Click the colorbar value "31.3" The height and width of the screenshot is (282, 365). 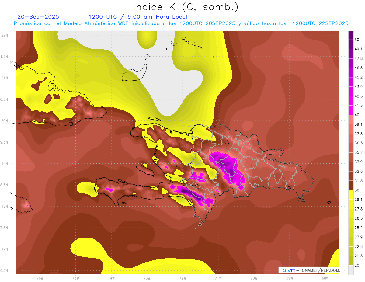tap(359, 181)
